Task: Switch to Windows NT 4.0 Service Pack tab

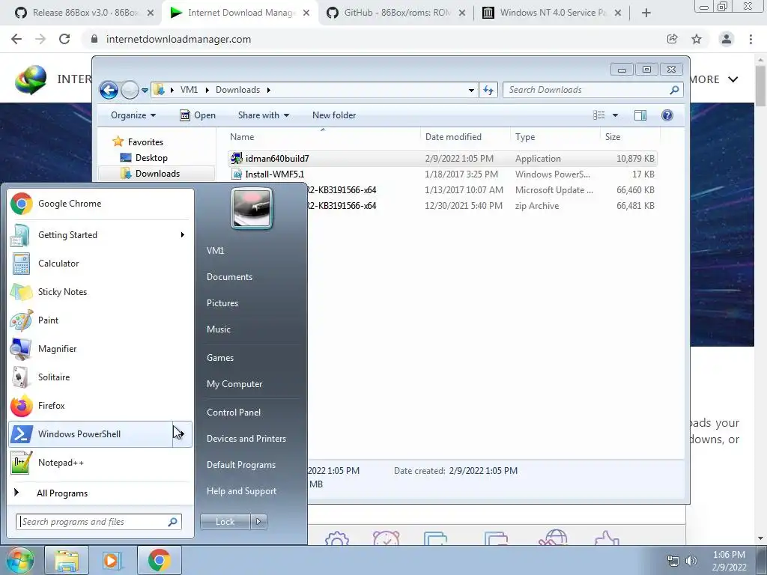Action: 552,13
